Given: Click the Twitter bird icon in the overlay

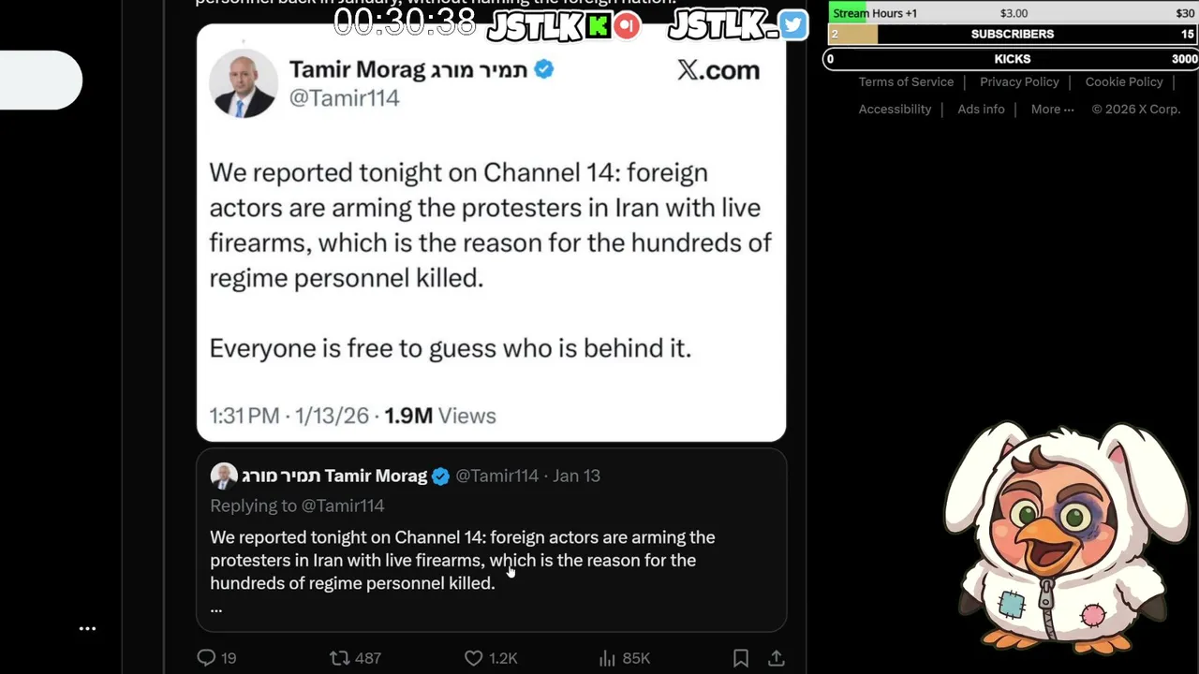Looking at the screenshot, I should click(792, 25).
